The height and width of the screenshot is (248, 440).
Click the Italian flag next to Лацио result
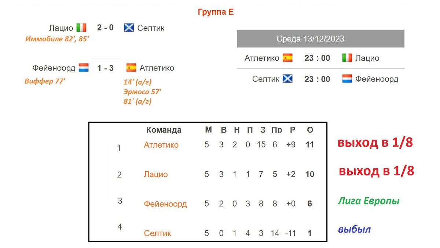pos(81,28)
